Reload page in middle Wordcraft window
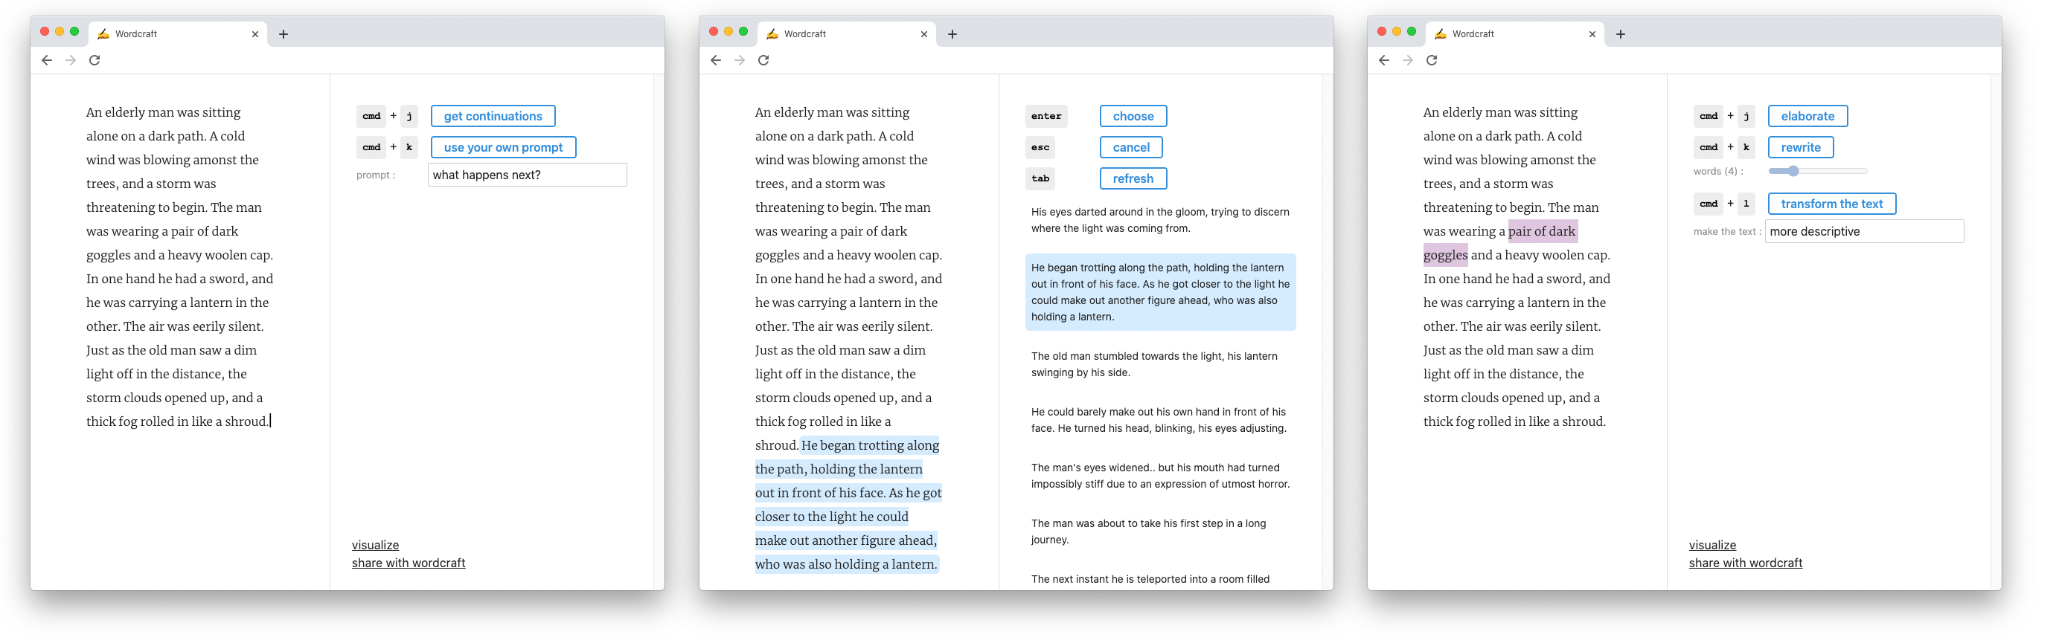This screenshot has width=2059, height=640. coord(763,61)
